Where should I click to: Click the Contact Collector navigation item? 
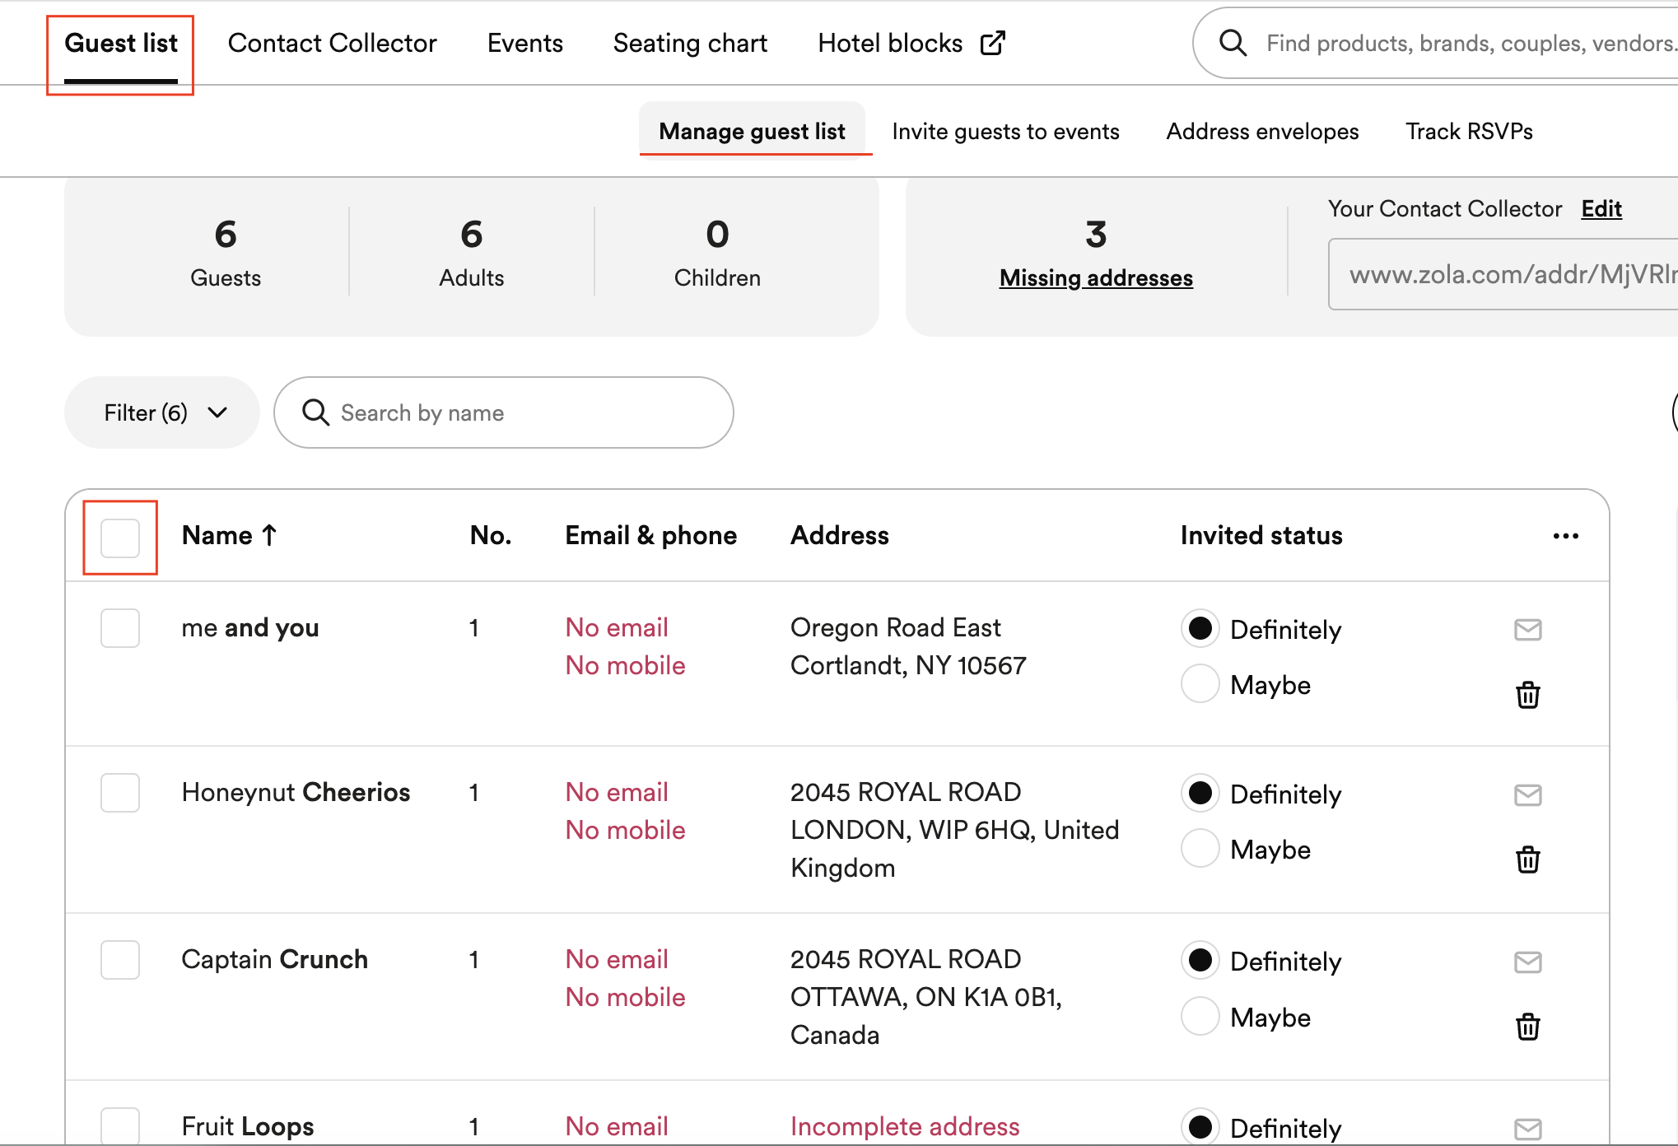(x=332, y=42)
